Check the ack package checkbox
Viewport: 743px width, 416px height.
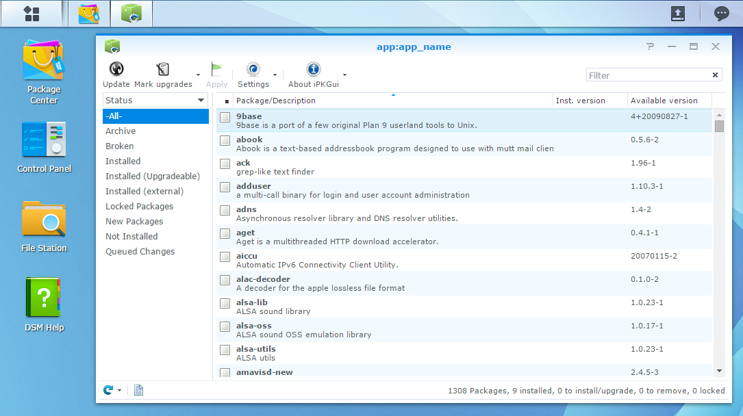click(x=225, y=164)
